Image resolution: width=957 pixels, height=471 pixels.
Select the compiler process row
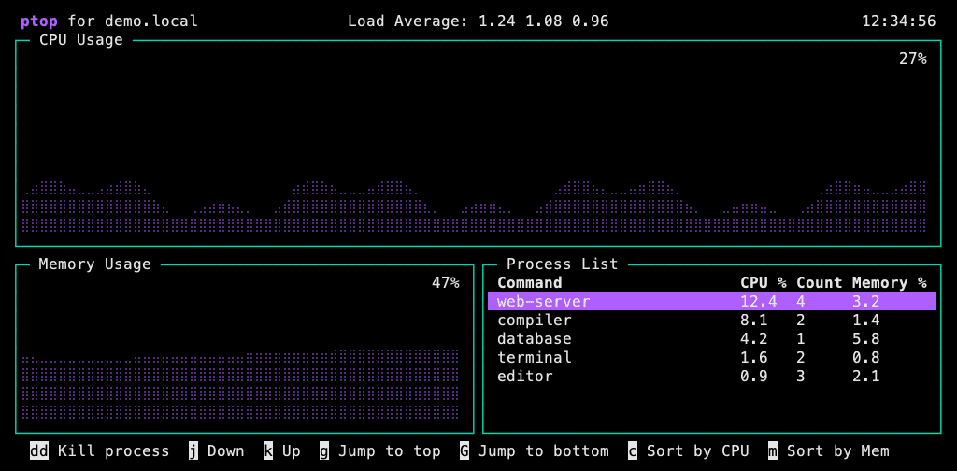click(711, 320)
